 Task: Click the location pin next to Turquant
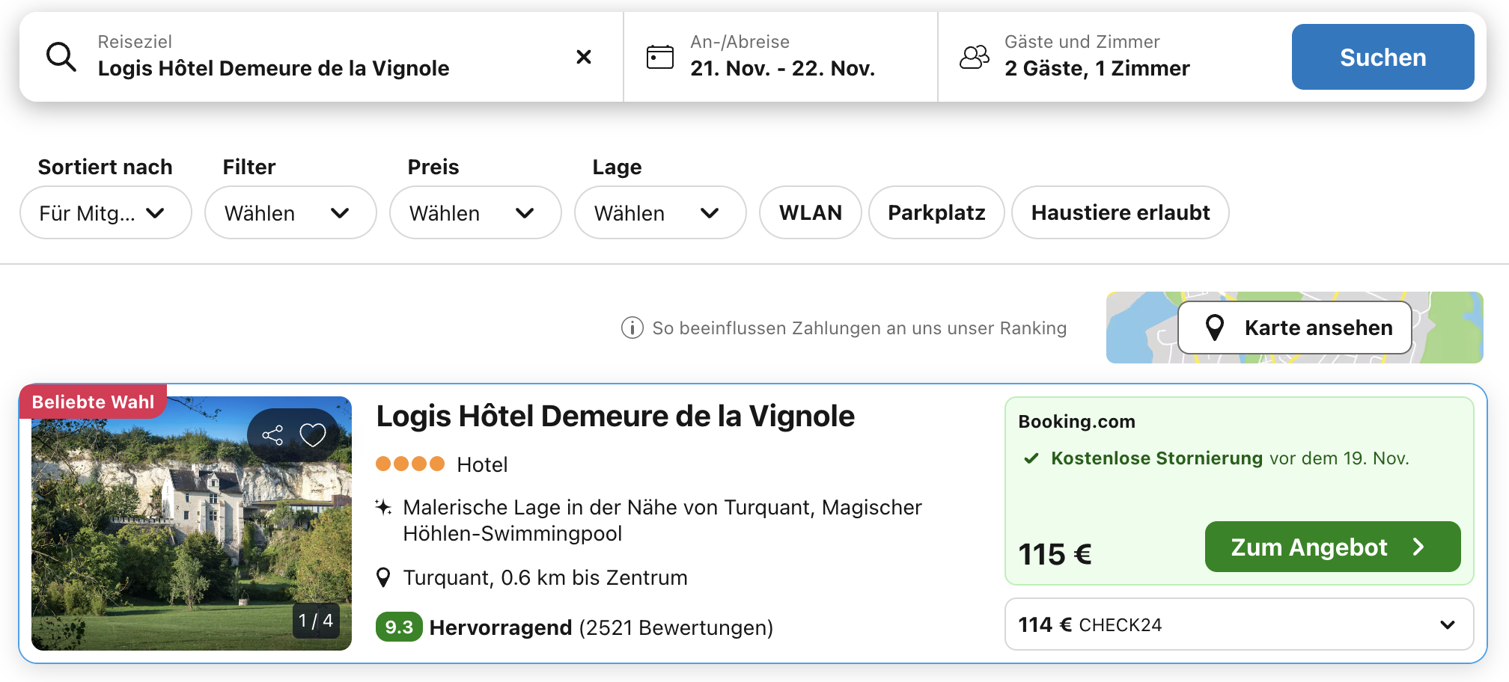tap(384, 577)
